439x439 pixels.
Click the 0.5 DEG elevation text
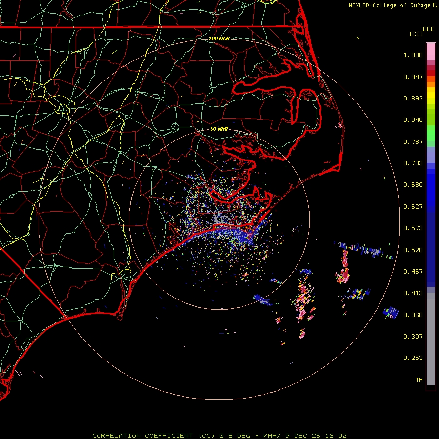235,436
